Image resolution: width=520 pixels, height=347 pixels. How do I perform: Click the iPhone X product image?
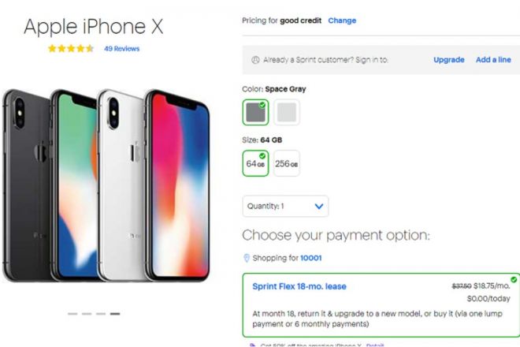point(106,185)
